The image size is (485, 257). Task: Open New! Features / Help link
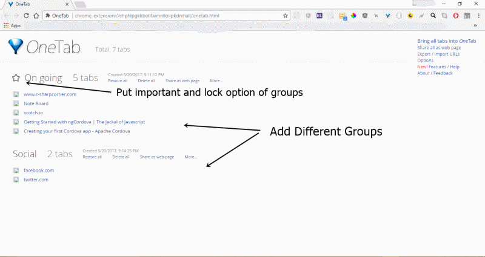click(438, 67)
